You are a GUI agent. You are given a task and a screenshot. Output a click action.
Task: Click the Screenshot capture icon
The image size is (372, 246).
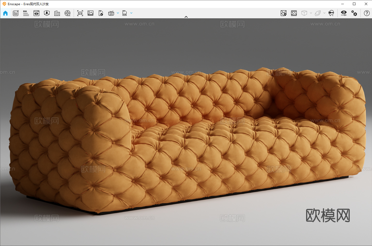[80, 13]
